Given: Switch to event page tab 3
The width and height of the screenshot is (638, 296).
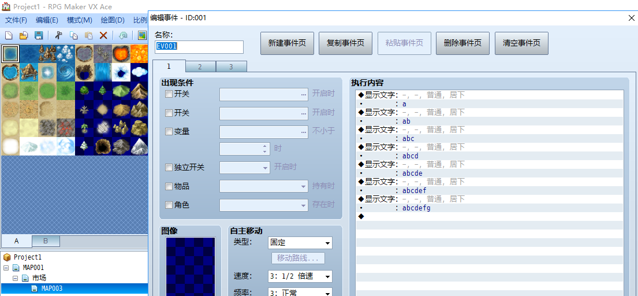Looking at the screenshot, I should pyautogui.click(x=231, y=67).
